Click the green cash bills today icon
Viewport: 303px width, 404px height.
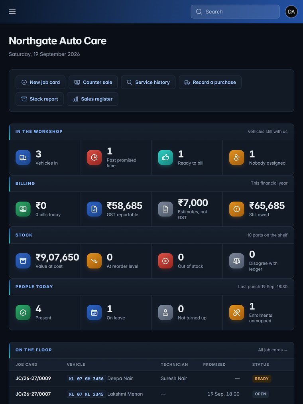[x=23, y=209]
